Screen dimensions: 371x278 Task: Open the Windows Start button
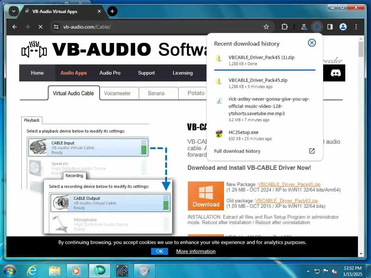tap(10, 271)
